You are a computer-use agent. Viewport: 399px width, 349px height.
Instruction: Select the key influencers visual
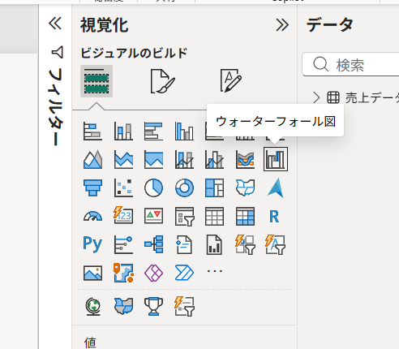123,244
